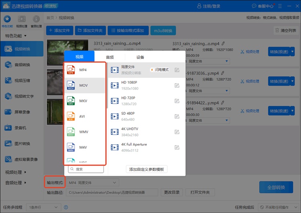
Task: Expand the 视频处理 sidebar section
Action: point(16,172)
